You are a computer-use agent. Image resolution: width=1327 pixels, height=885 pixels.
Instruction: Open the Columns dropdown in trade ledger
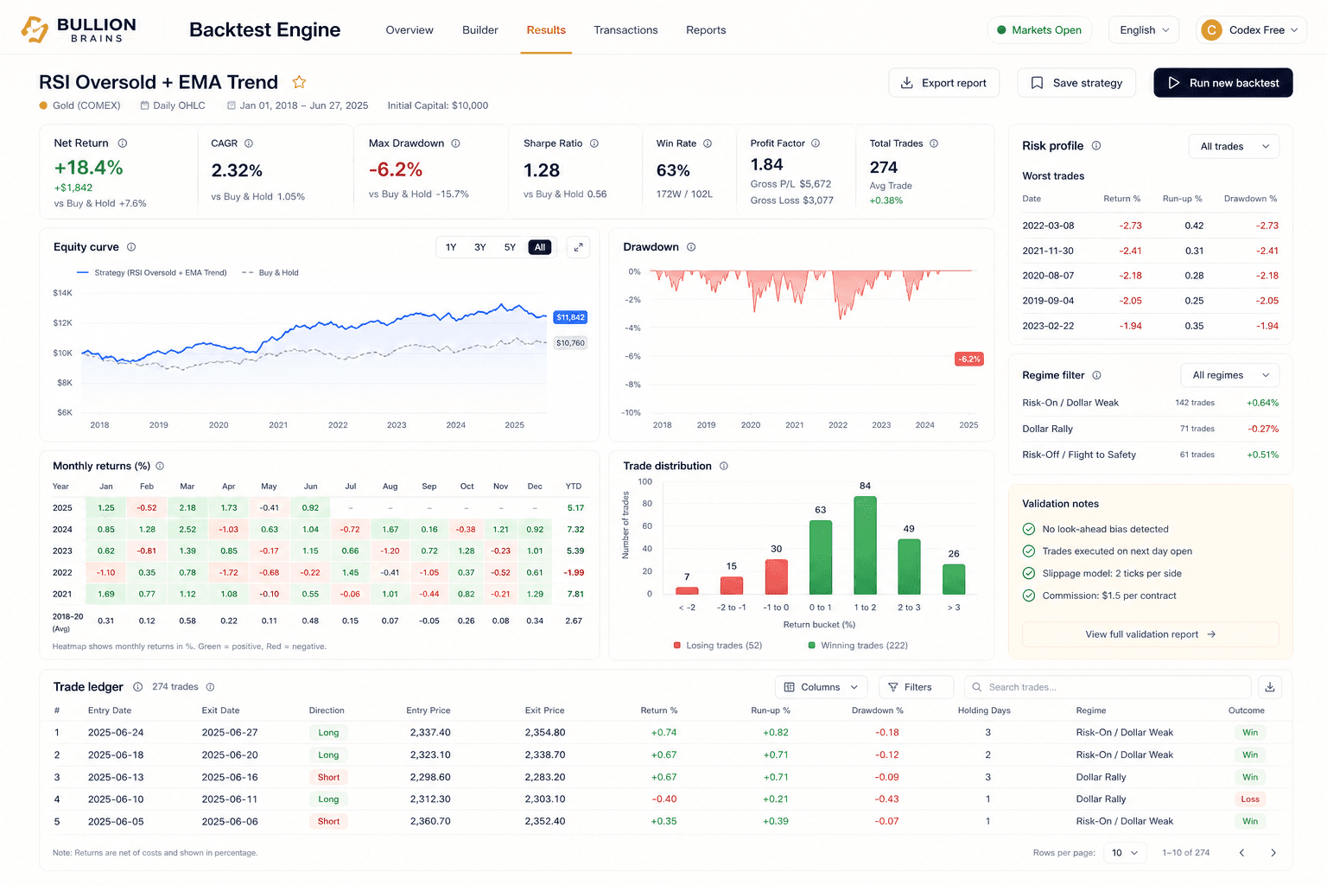[x=821, y=687]
